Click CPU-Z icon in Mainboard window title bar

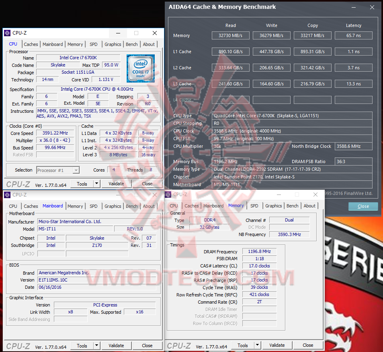pyautogui.click(x=7, y=195)
